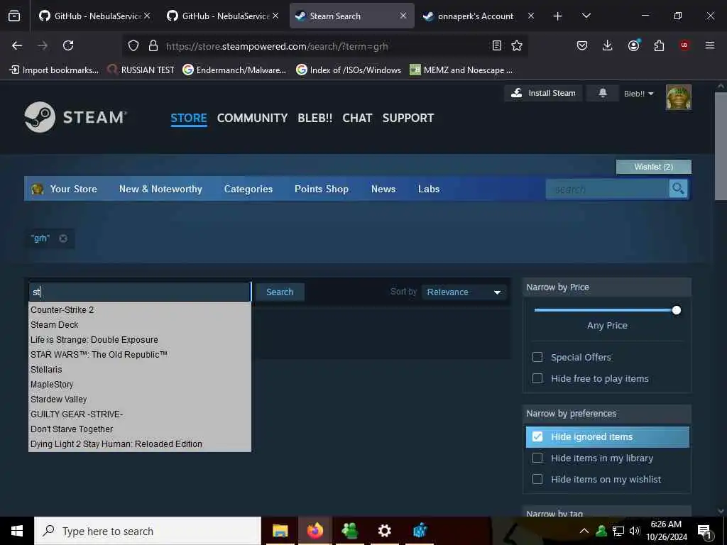Image resolution: width=727 pixels, height=545 pixels.
Task: Open the Extensions puzzle icon
Action: pyautogui.click(x=659, y=45)
